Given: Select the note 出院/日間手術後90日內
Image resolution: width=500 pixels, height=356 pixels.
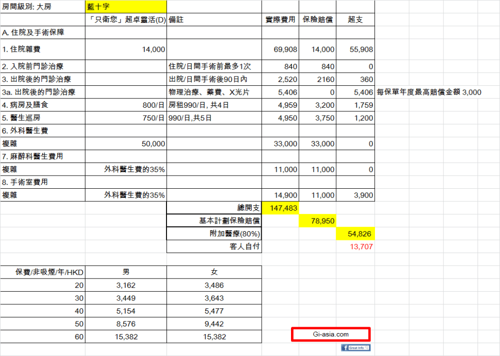Looking at the screenshot, I should coord(208,79).
